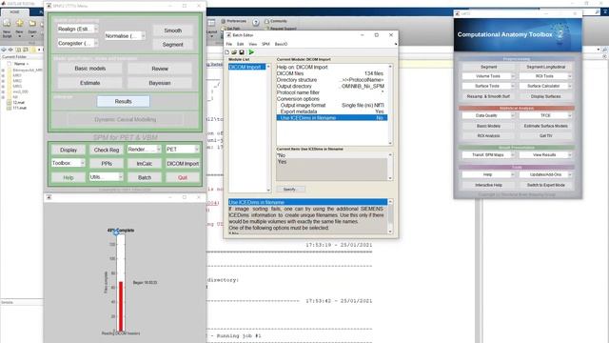Click Display button in SPM menu
Viewport: 609px width, 343px height.
[x=69, y=150]
